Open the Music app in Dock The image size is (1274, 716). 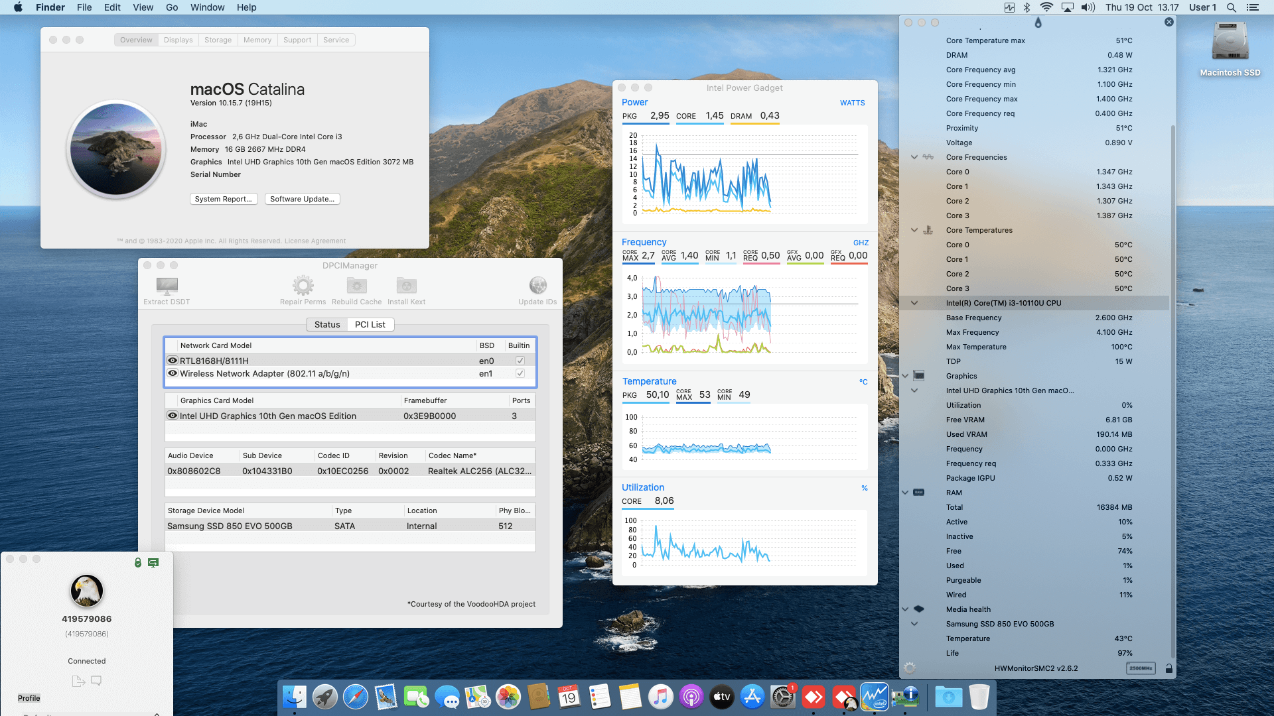pyautogui.click(x=661, y=697)
